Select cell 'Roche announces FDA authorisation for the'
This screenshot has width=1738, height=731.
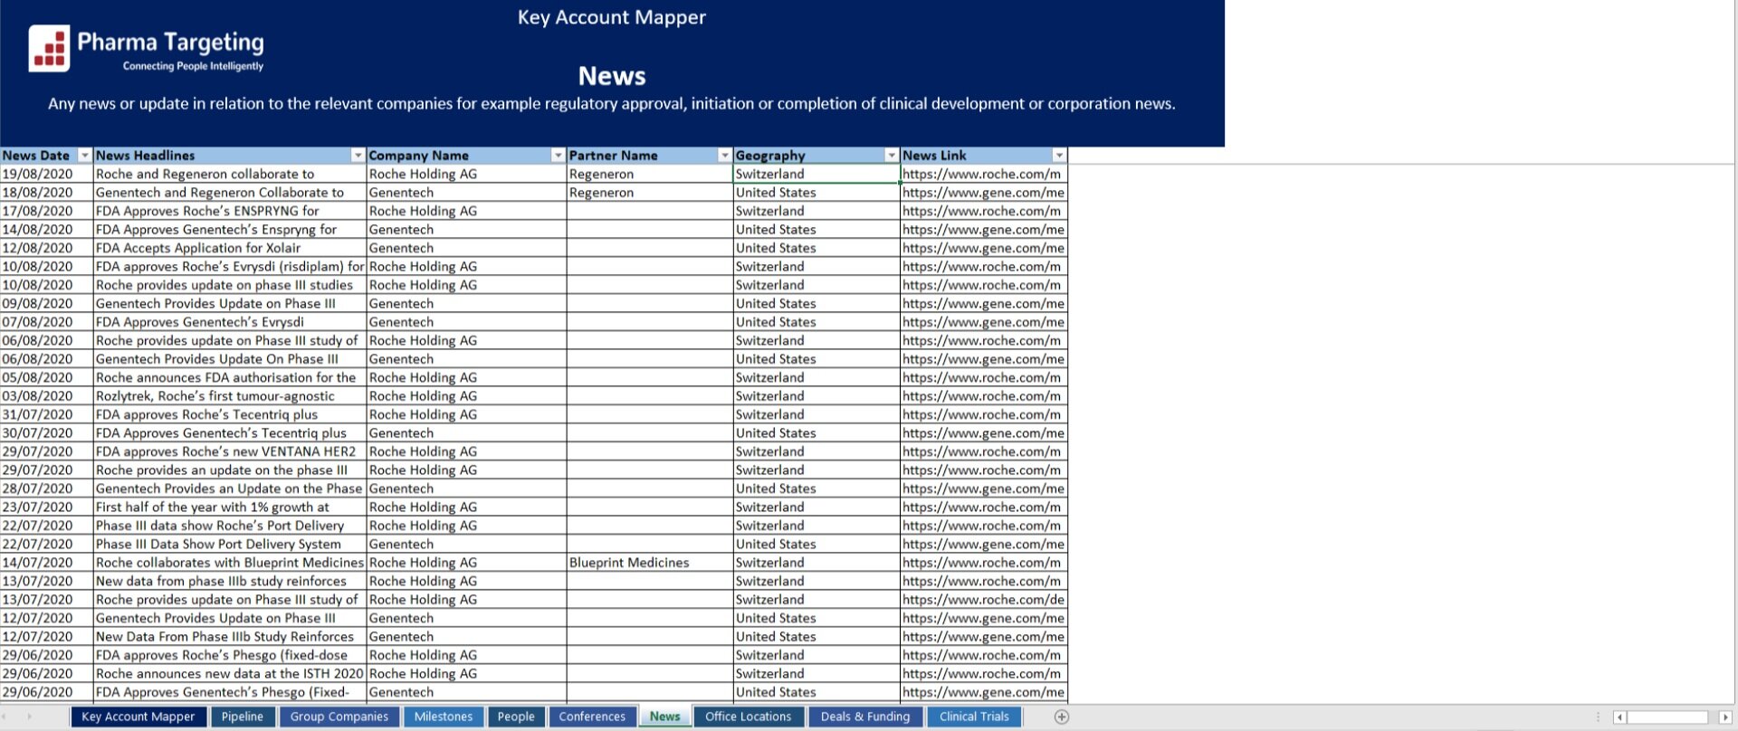point(230,378)
